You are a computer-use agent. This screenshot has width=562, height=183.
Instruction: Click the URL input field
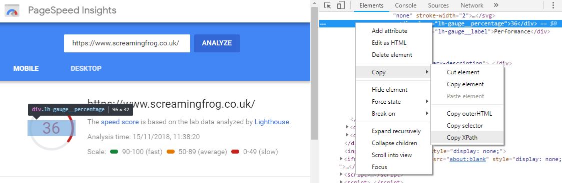pos(127,43)
